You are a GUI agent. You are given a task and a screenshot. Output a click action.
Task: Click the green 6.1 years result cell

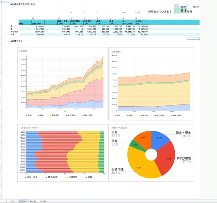(x=180, y=11)
